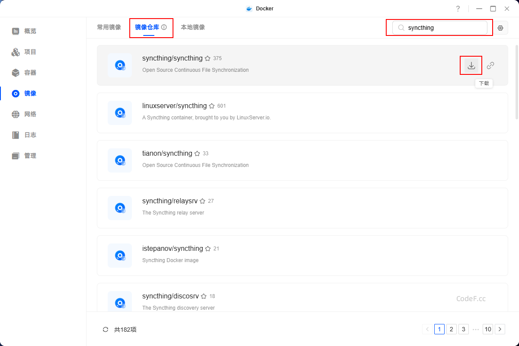This screenshot has width=519, height=346.
Task: Click the vertical scrollbar of image list
Action: pyautogui.click(x=516, y=81)
